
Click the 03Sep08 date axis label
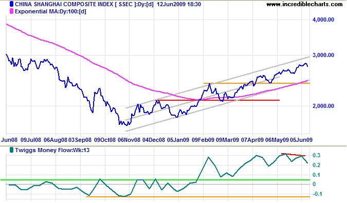tap(80, 140)
